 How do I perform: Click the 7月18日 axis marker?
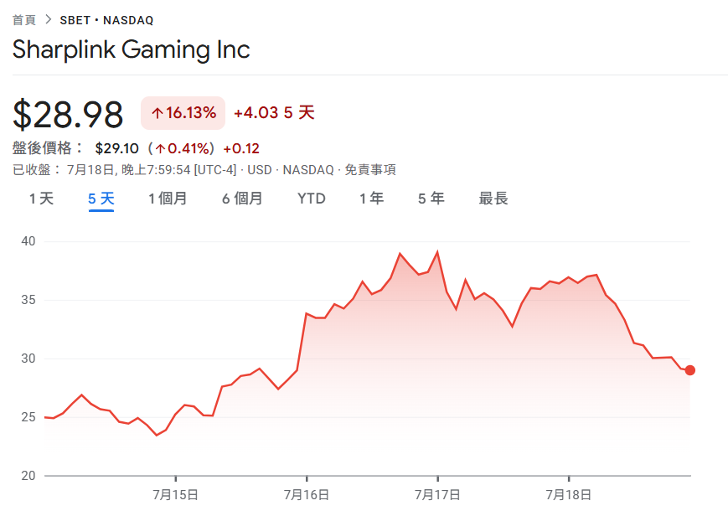tap(568, 494)
